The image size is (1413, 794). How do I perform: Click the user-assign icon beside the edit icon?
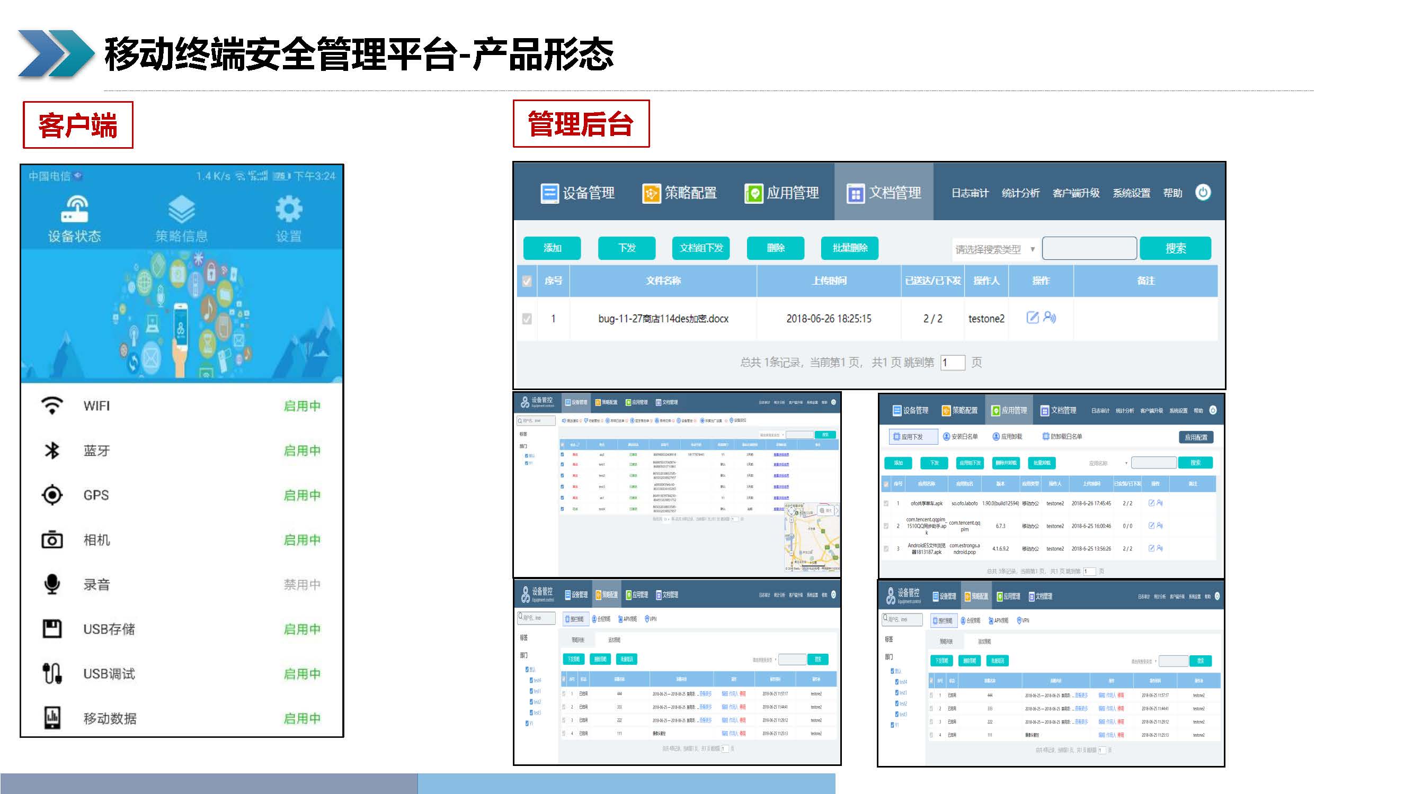pyautogui.click(x=1050, y=317)
